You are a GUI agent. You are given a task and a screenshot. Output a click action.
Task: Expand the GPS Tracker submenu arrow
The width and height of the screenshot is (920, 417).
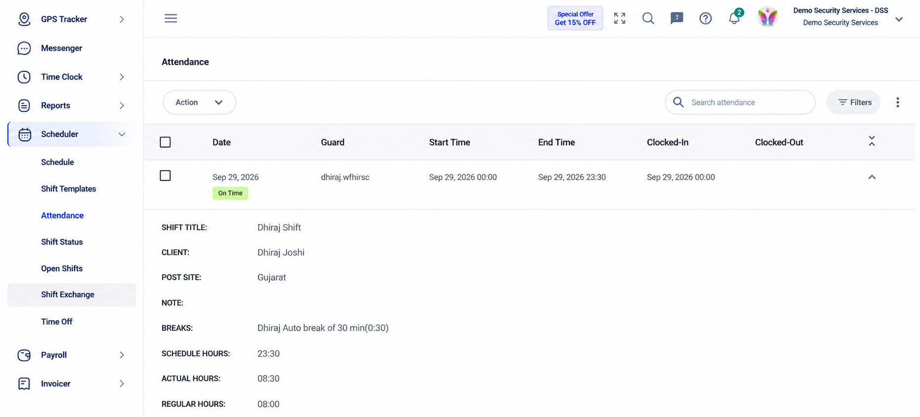point(122,19)
